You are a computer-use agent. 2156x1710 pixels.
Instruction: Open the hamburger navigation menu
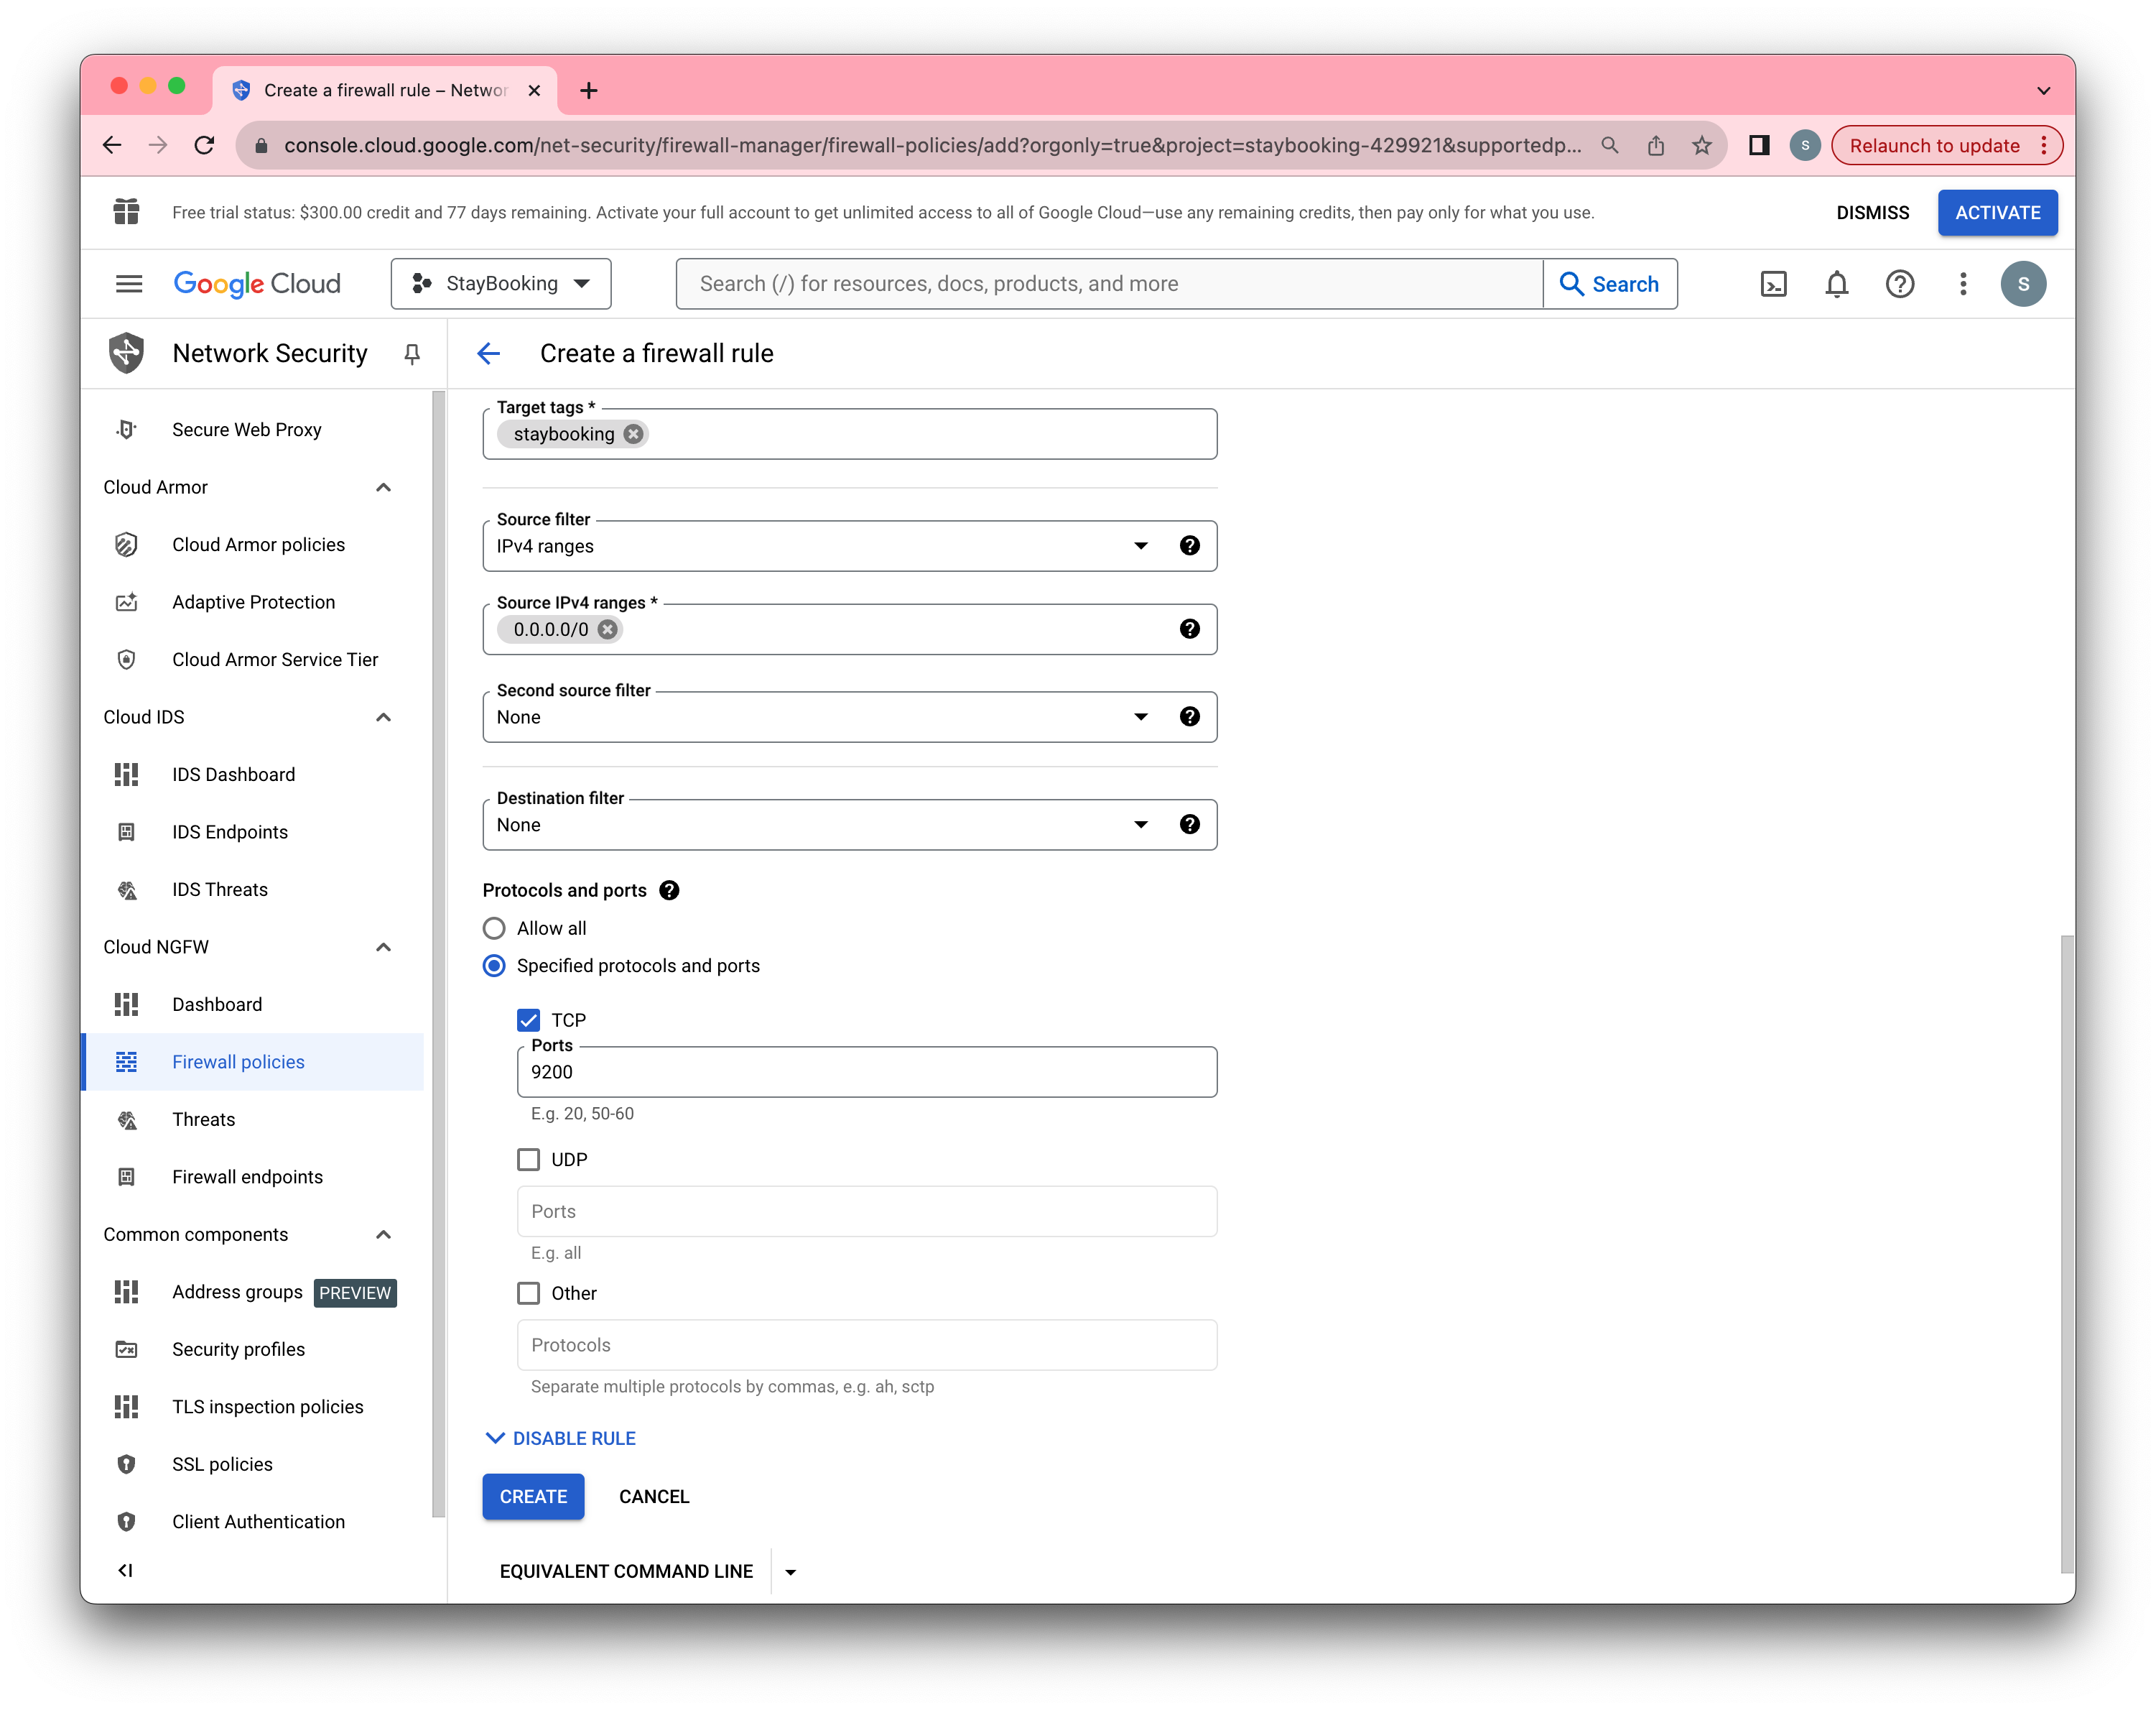coord(129,285)
